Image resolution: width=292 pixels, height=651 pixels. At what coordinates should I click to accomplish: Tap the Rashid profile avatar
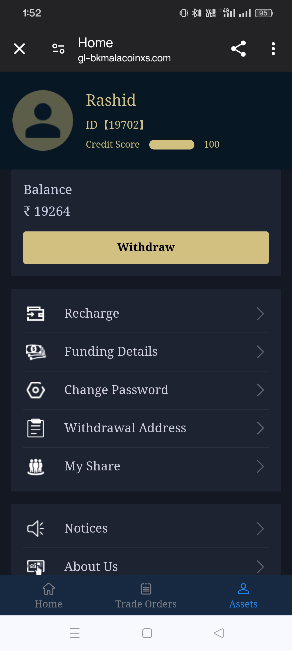(x=43, y=120)
